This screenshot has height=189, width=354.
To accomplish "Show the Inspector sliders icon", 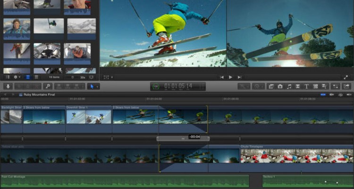I will (x=336, y=86).
